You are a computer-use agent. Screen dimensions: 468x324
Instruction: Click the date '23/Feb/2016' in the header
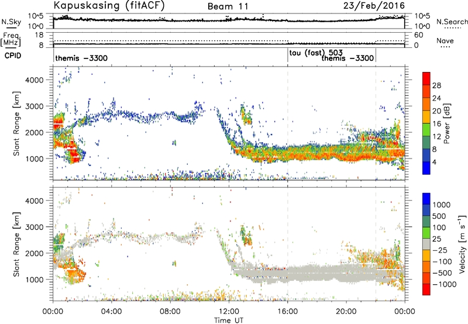[x=374, y=5]
